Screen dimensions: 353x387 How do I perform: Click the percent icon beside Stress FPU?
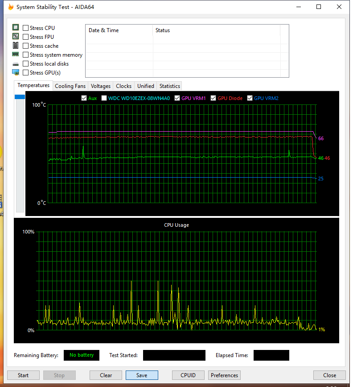16,37
